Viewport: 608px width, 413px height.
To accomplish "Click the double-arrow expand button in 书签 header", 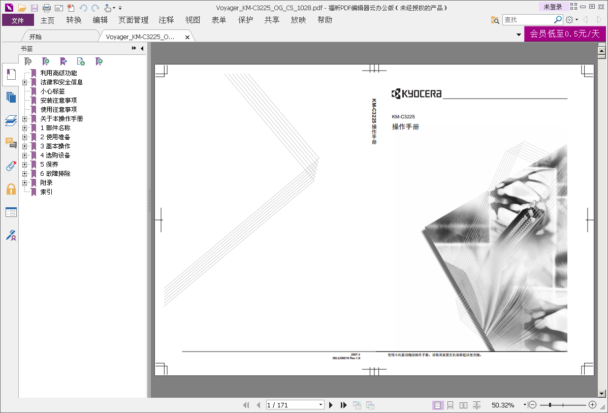I will point(134,48).
